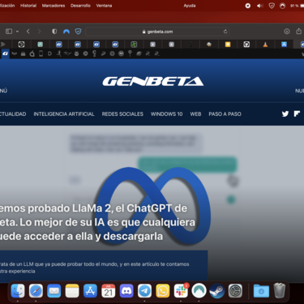Open the REDES SOCIALES section
The height and width of the screenshot is (304, 304).
pyautogui.click(x=122, y=114)
